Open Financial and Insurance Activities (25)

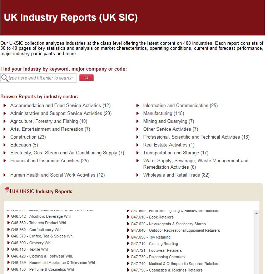(50, 160)
